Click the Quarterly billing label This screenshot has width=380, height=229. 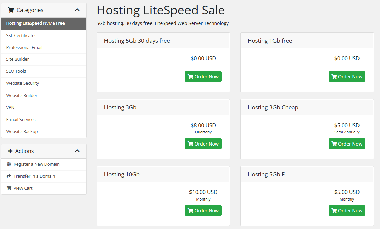click(x=203, y=132)
